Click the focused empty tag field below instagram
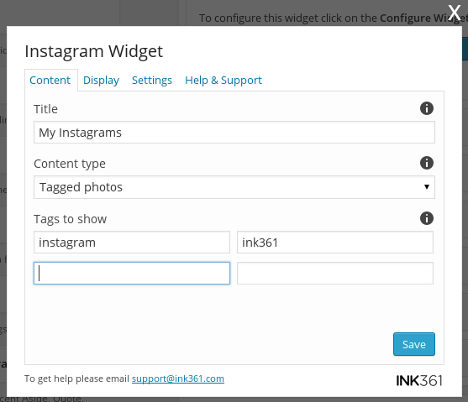 click(132, 273)
